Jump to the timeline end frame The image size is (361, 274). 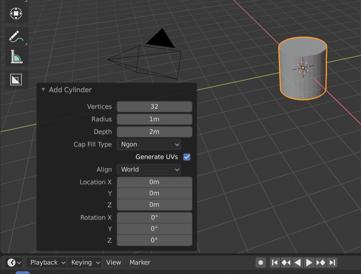pos(332,263)
